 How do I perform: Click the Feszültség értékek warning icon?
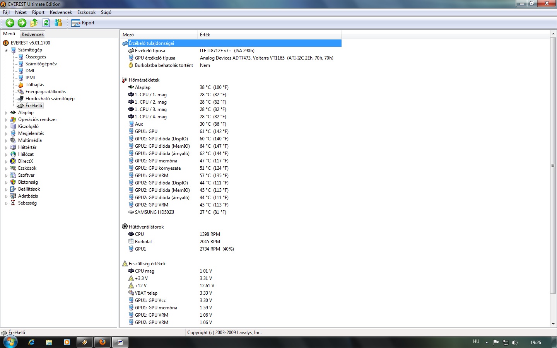click(125, 264)
